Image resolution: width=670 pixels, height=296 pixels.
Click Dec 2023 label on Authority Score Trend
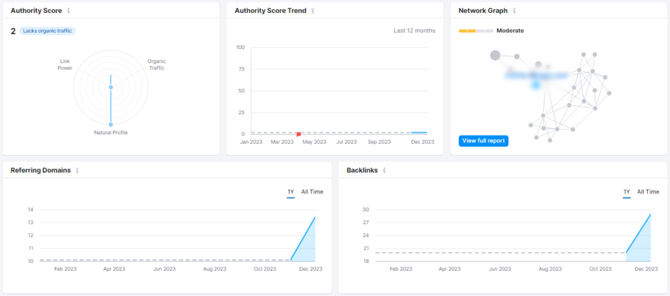point(422,142)
